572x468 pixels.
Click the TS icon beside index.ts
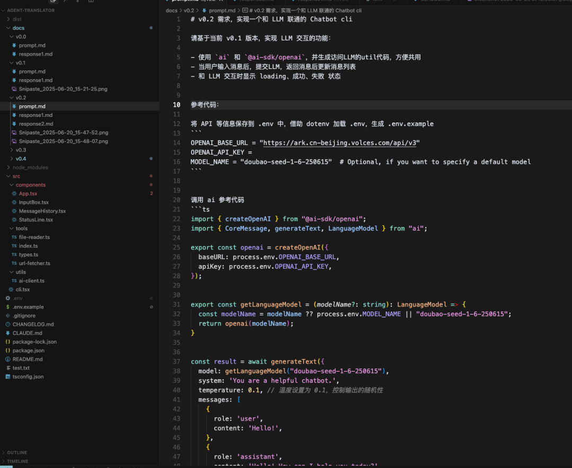pos(14,246)
